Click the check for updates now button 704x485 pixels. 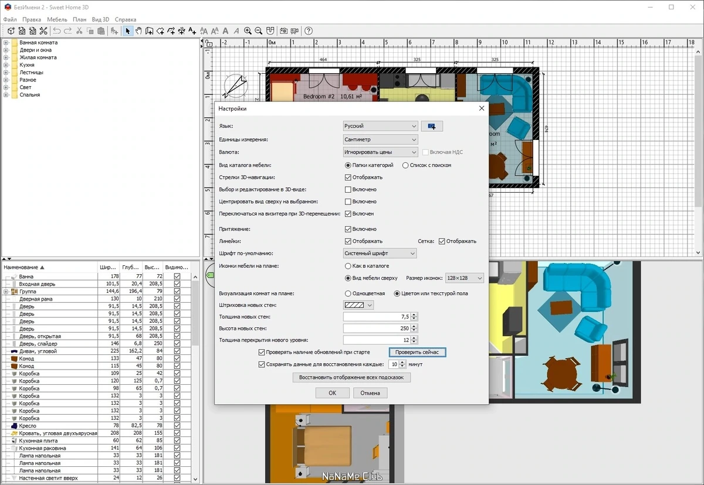coord(417,352)
